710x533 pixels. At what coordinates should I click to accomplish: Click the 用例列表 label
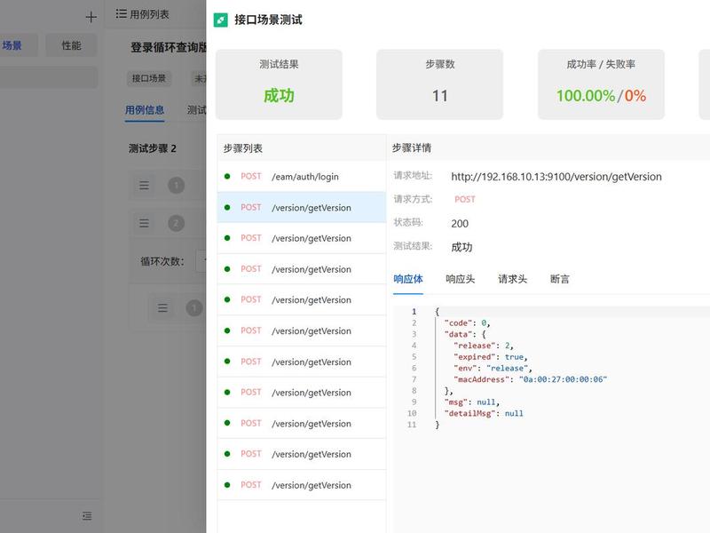click(x=149, y=14)
